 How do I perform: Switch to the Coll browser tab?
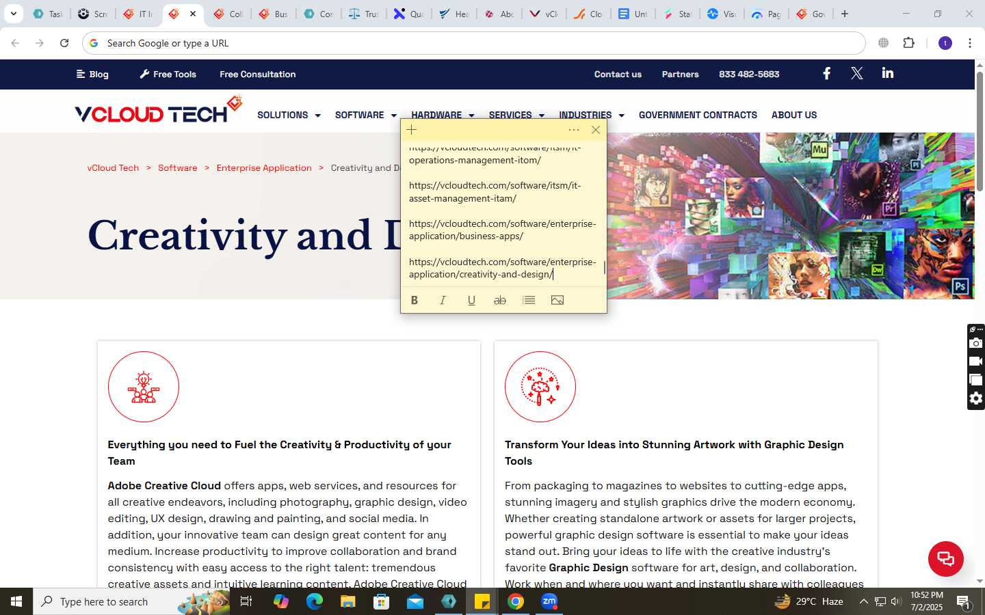click(x=228, y=14)
